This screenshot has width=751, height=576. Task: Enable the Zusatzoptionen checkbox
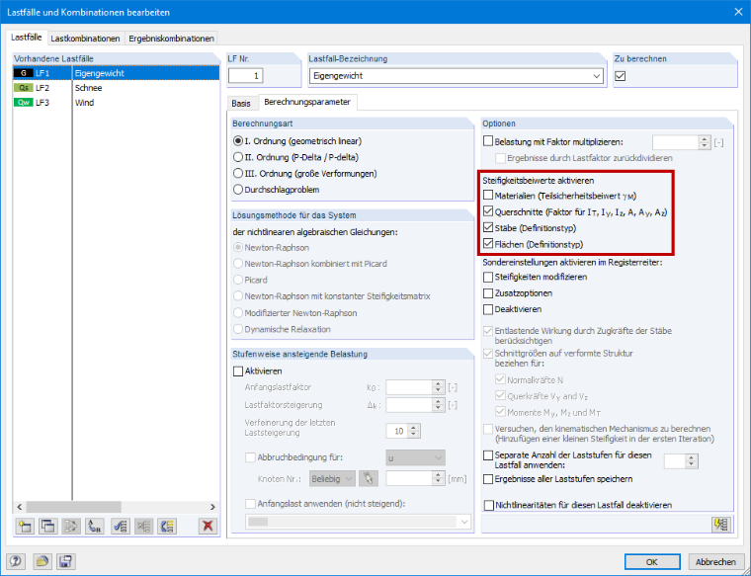(488, 293)
